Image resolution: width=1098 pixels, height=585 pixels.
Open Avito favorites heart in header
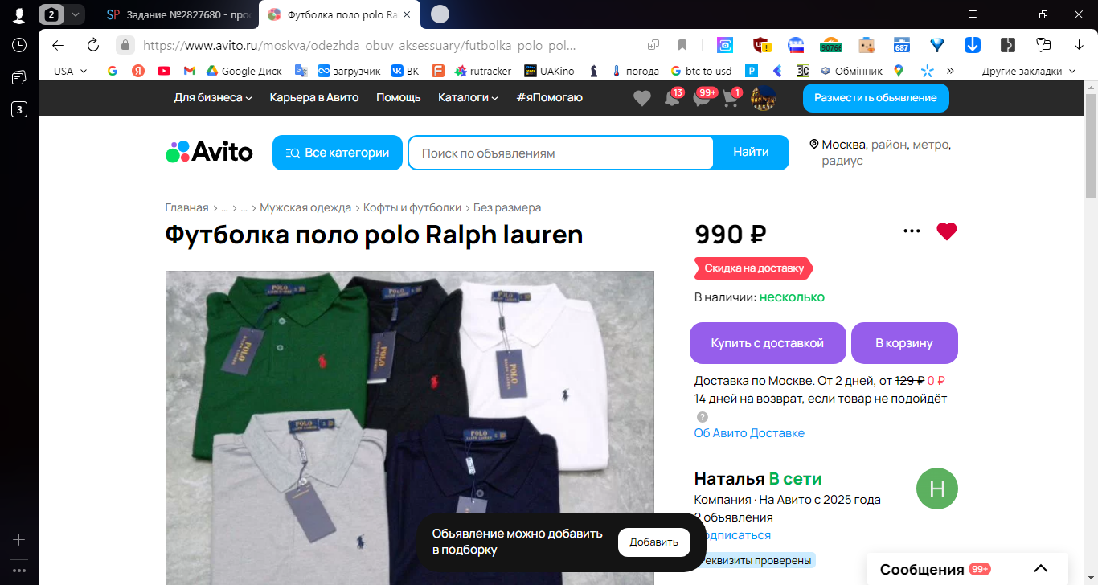(641, 98)
